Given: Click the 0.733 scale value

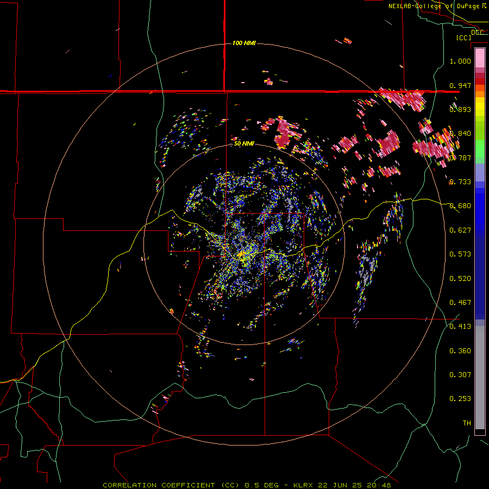Looking at the screenshot, I should [x=460, y=182].
